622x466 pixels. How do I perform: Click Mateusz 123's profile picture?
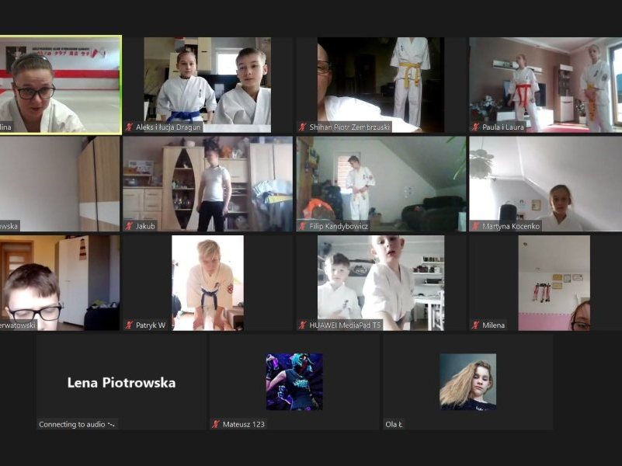coord(294,381)
